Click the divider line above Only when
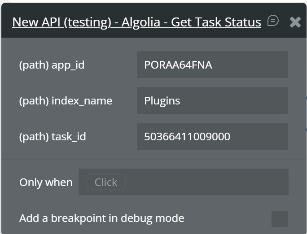The width and height of the screenshot is (307, 234). 153,159
